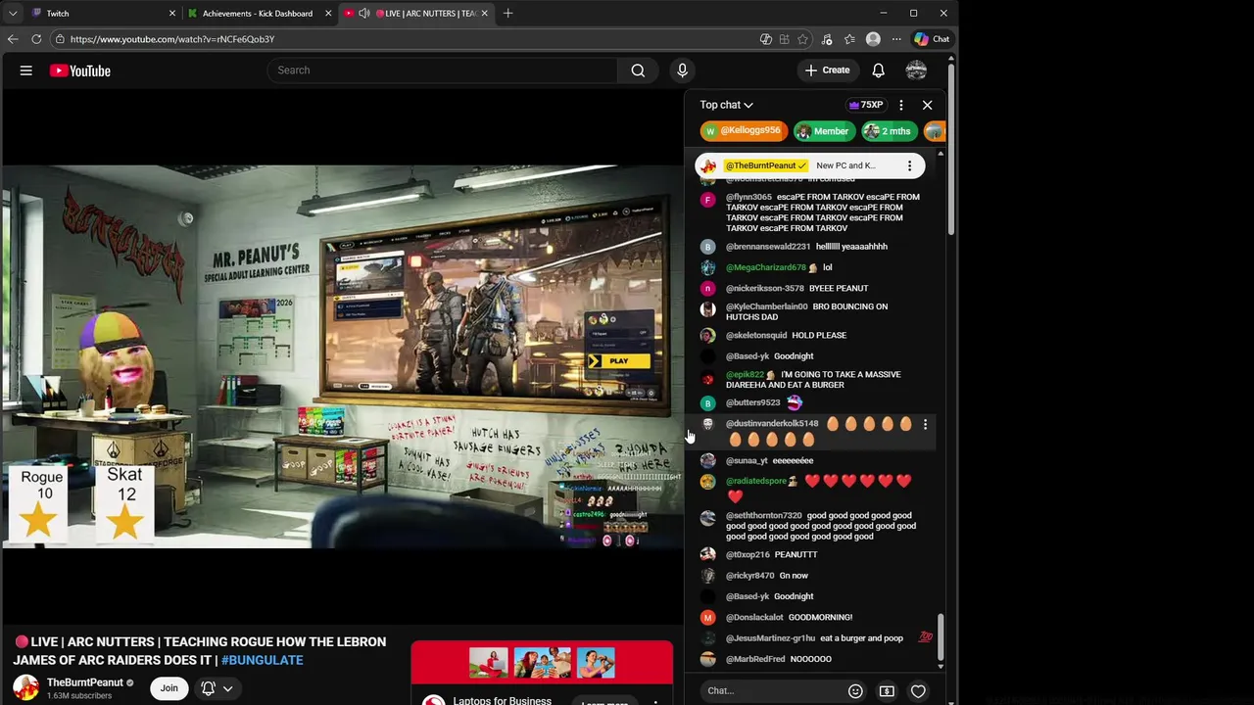Image resolution: width=1254 pixels, height=705 pixels.
Task: Open the Super Chat dollar icon
Action: point(887,691)
